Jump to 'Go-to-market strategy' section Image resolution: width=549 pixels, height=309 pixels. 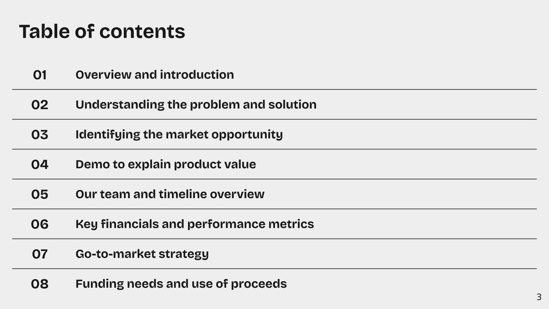(142, 254)
